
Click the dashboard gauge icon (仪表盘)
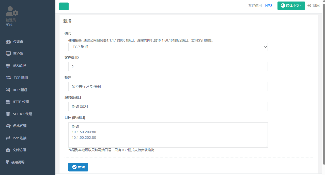[x=8, y=42]
